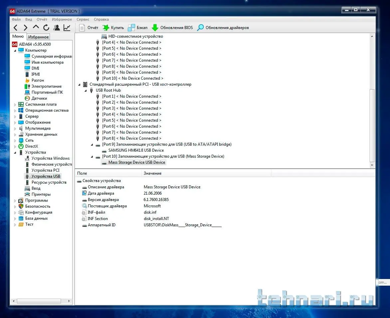This screenshot has width=390, height=318.
Task: Open the Сервис menu
Action: 83,19
